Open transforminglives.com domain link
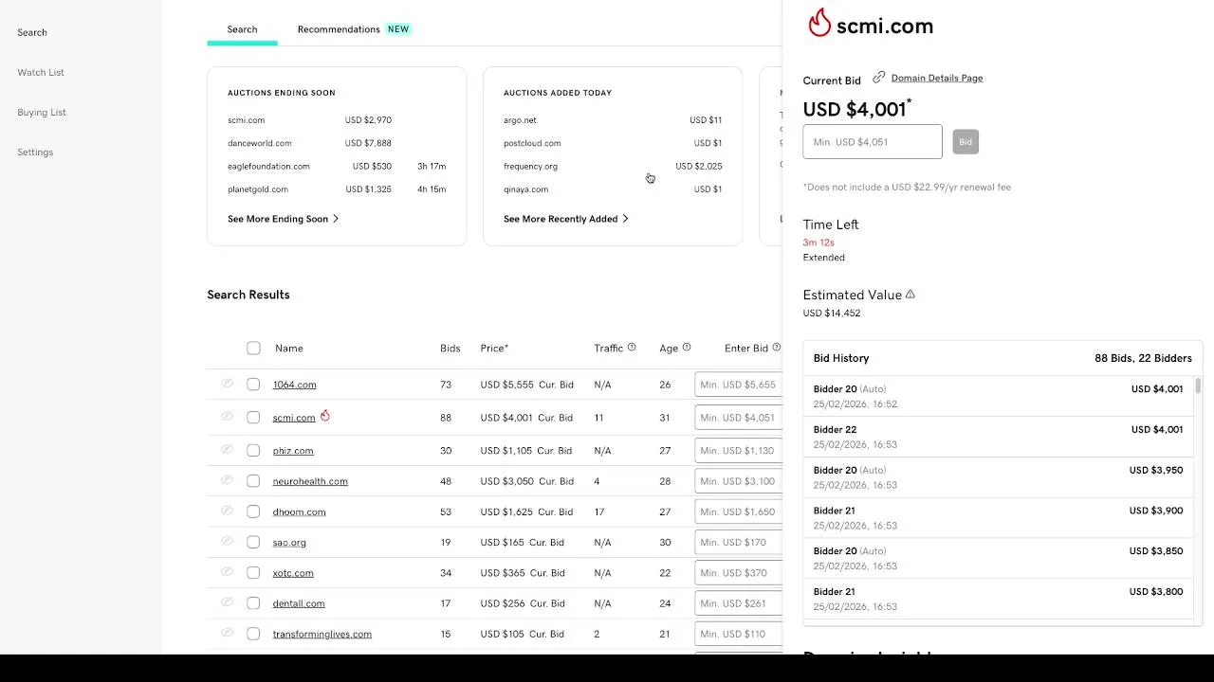The image size is (1214, 682). pyautogui.click(x=322, y=634)
